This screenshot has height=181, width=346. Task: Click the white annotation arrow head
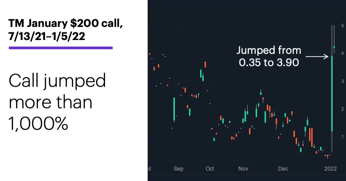[x=326, y=57]
